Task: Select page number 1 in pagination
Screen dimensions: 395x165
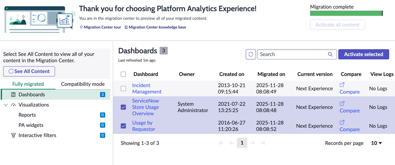Action: pos(242,143)
